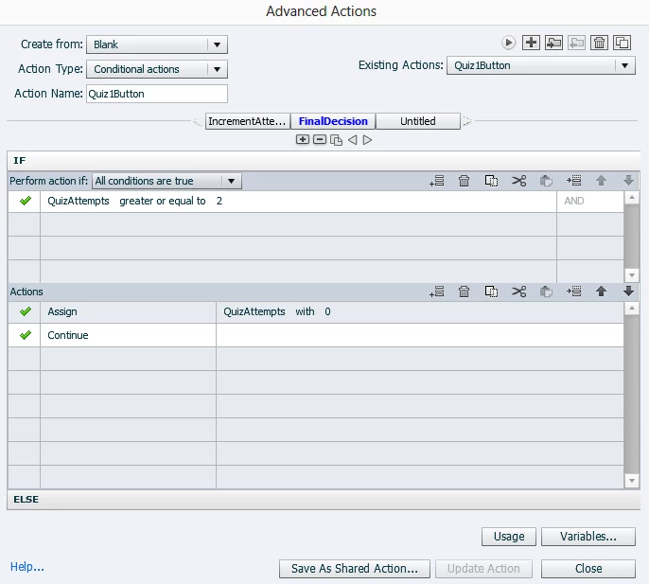Click the Usage button

[509, 537]
